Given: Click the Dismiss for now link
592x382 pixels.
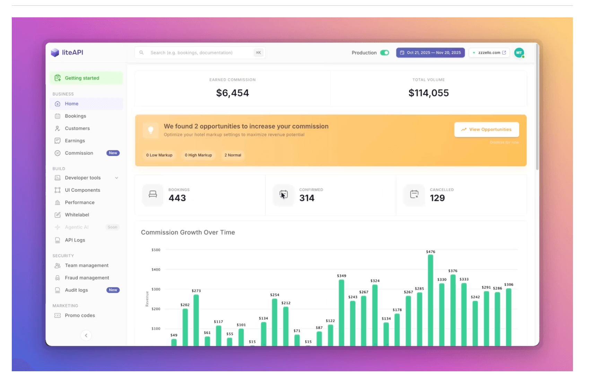Looking at the screenshot, I should [x=504, y=142].
